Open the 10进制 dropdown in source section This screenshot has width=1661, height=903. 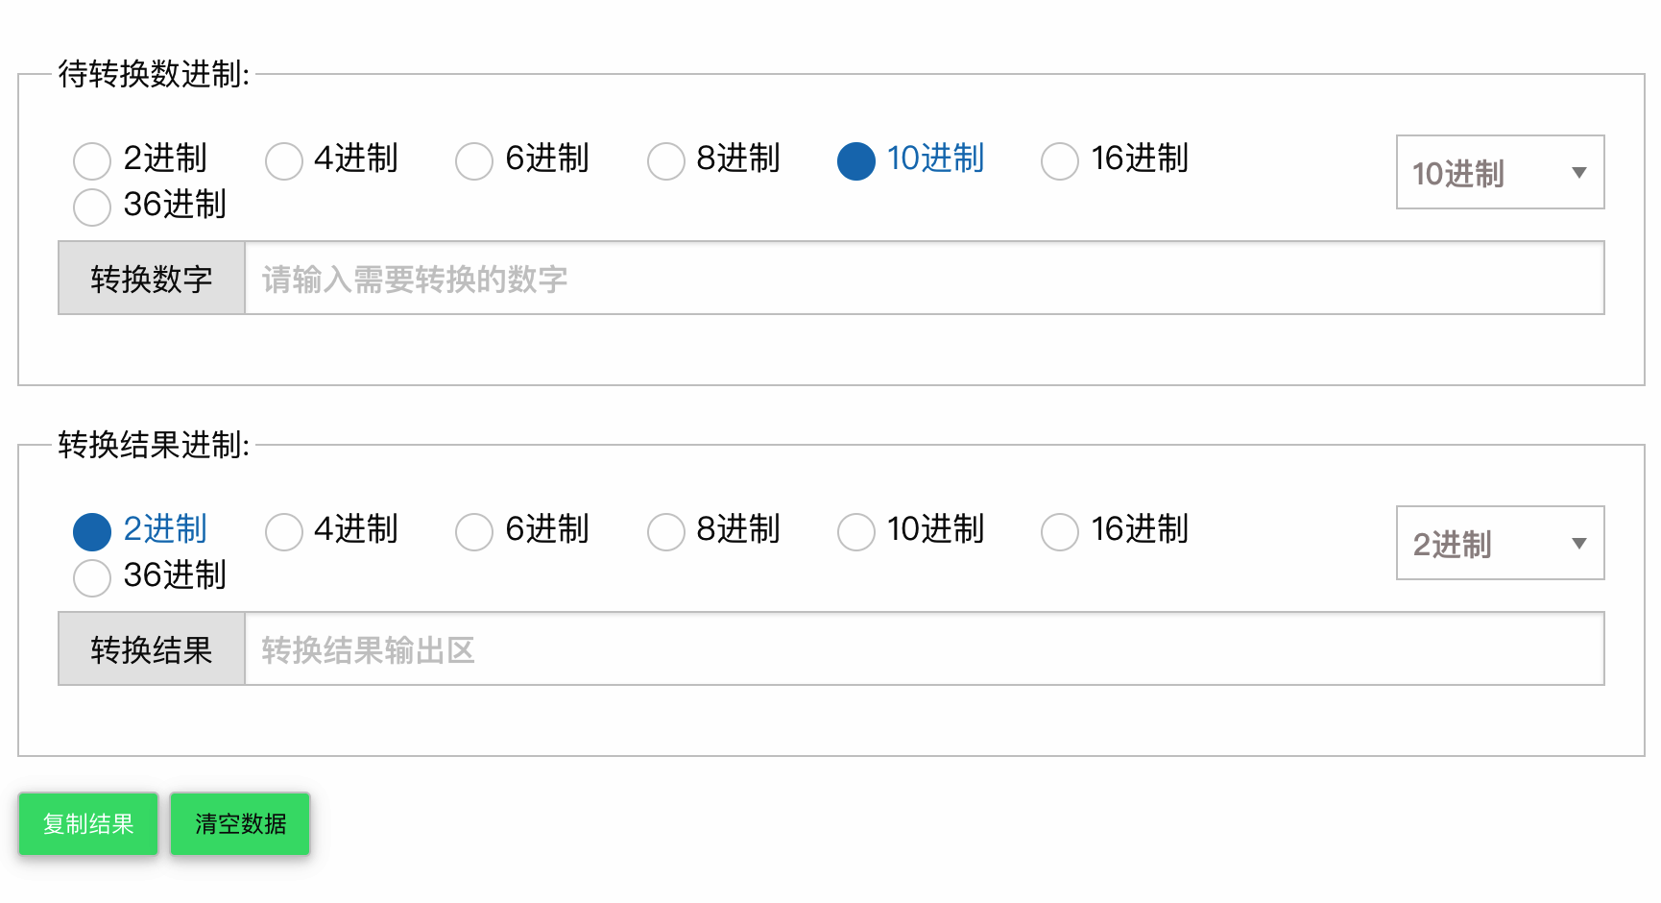tap(1499, 173)
